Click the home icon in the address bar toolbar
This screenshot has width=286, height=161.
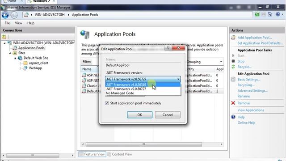coord(270,14)
